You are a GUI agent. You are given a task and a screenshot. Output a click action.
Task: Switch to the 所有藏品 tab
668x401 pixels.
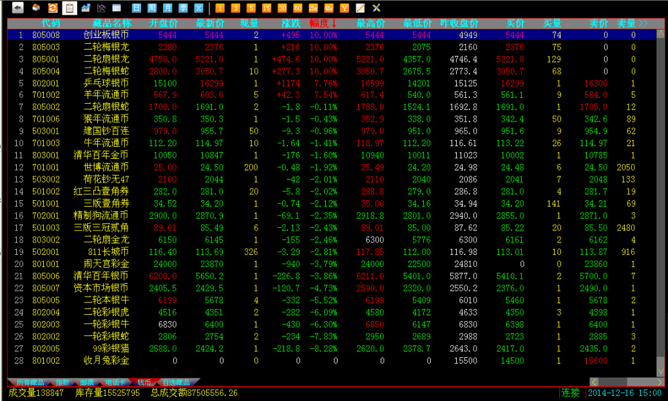[30, 382]
